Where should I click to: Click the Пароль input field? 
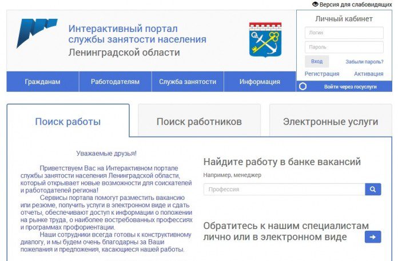(x=344, y=47)
